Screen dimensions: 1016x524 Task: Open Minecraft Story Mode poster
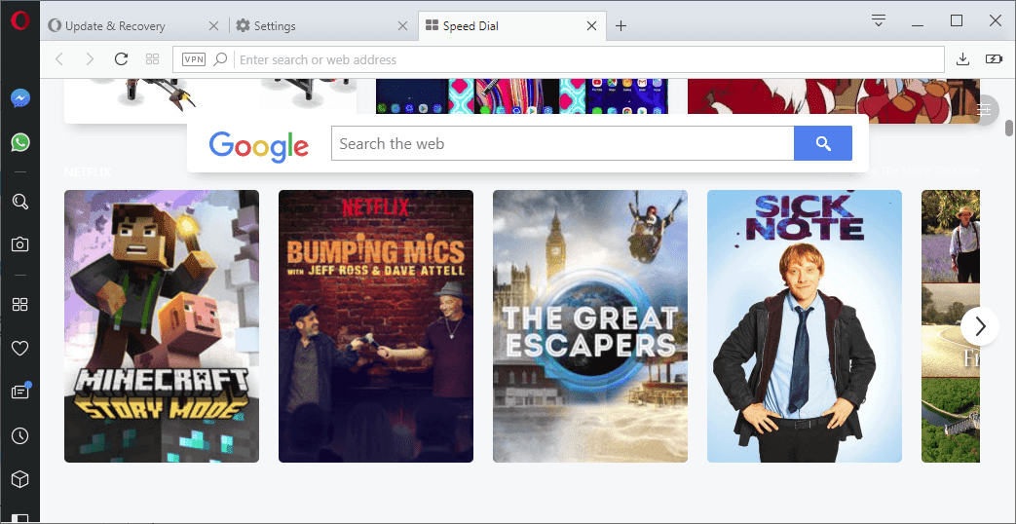162,326
